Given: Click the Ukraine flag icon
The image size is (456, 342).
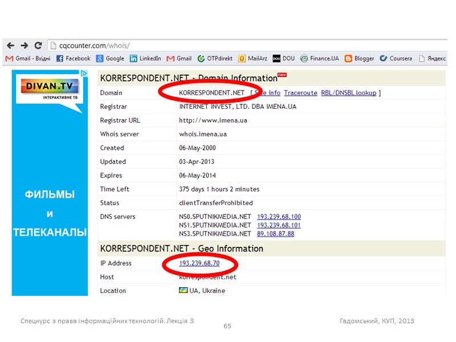Looking at the screenshot, I should 183,290.
